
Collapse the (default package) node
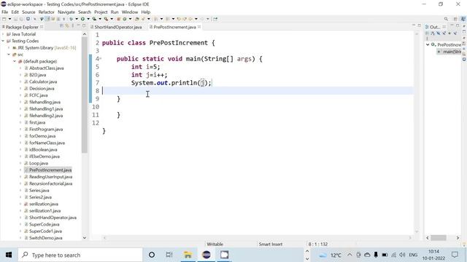pos(15,61)
